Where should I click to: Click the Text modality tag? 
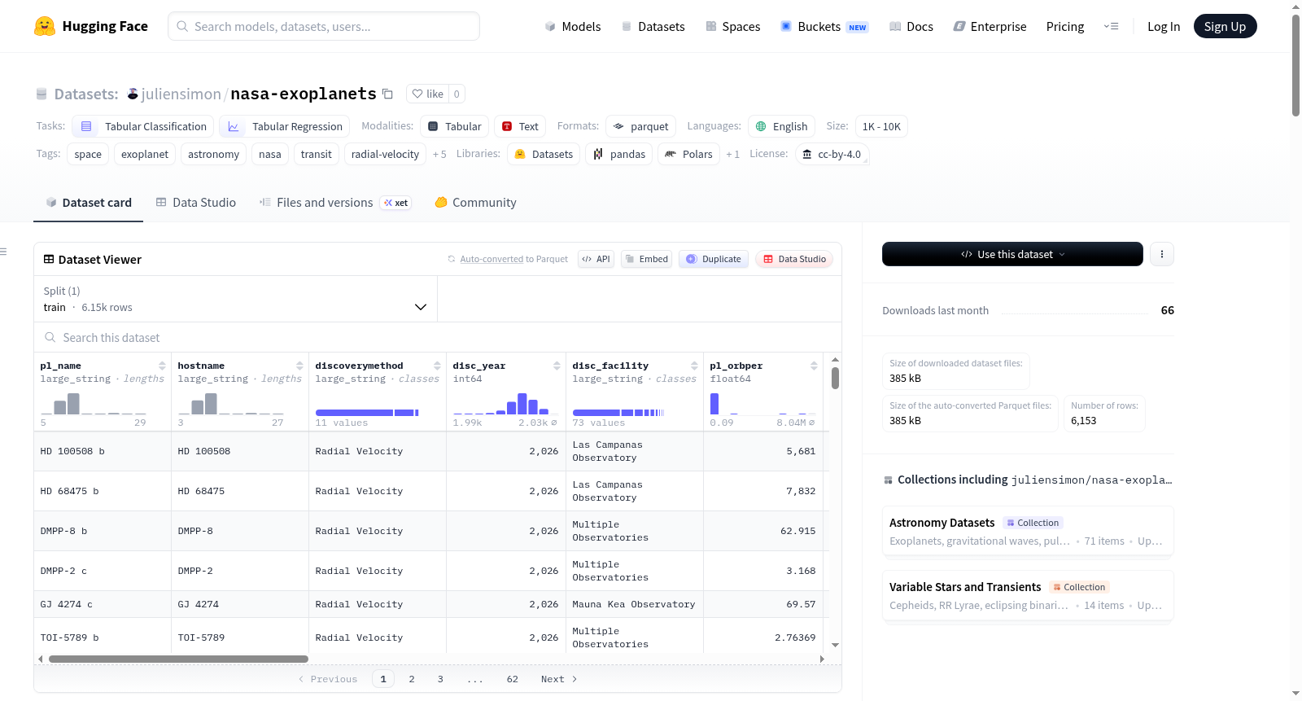(520, 126)
